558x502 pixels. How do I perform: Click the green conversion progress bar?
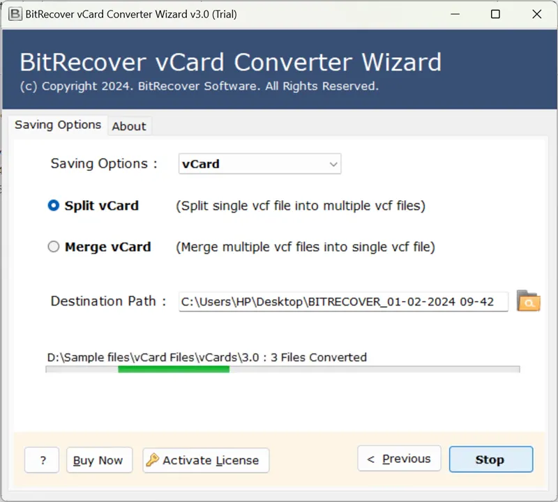(x=283, y=370)
